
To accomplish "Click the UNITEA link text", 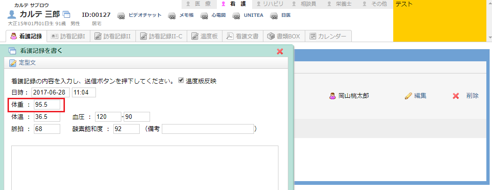I will (x=254, y=15).
